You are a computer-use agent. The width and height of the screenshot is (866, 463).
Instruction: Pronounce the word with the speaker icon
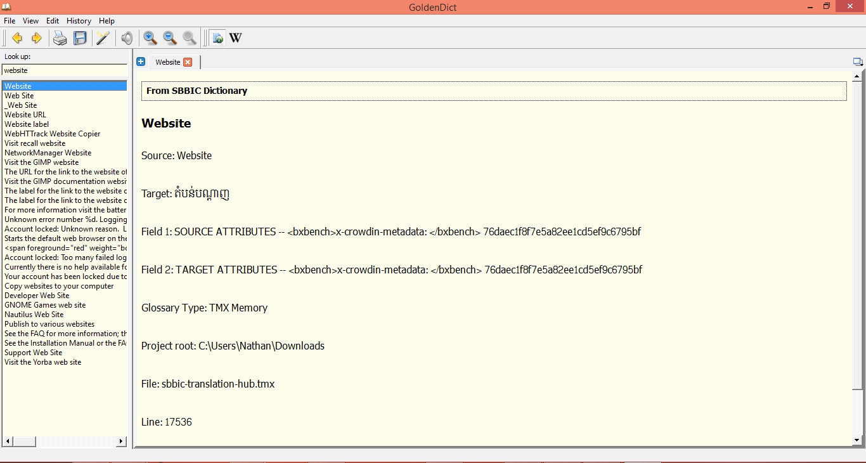click(x=127, y=38)
